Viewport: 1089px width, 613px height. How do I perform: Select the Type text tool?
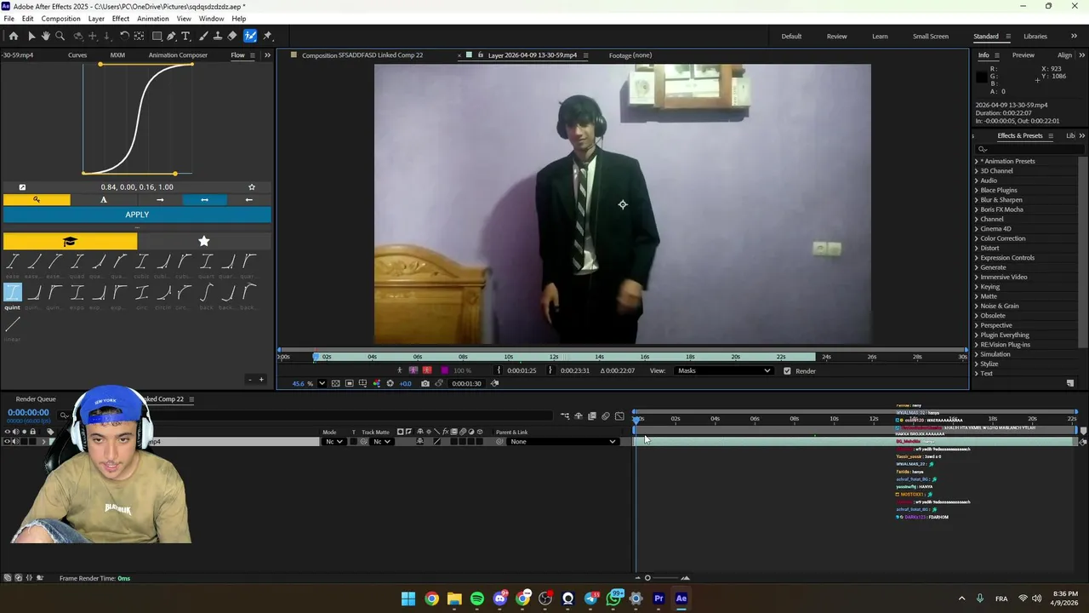click(185, 36)
